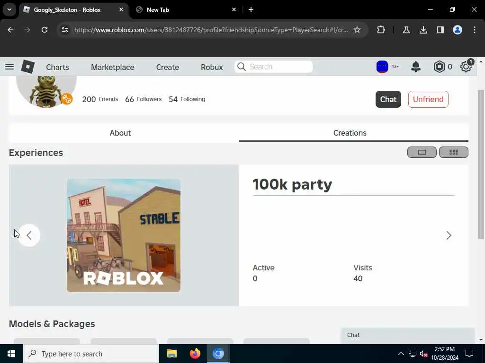Expand the Chat panel at bottom
This screenshot has height=363, width=485.
click(408, 335)
